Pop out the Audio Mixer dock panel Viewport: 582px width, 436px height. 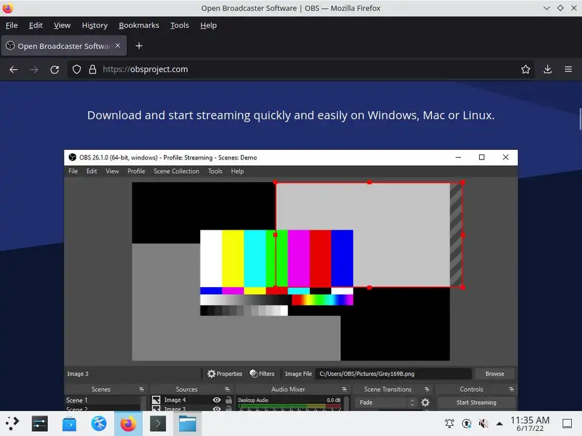coord(344,389)
